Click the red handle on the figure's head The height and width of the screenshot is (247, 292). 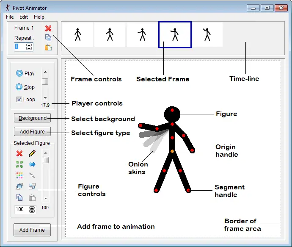click(172, 110)
